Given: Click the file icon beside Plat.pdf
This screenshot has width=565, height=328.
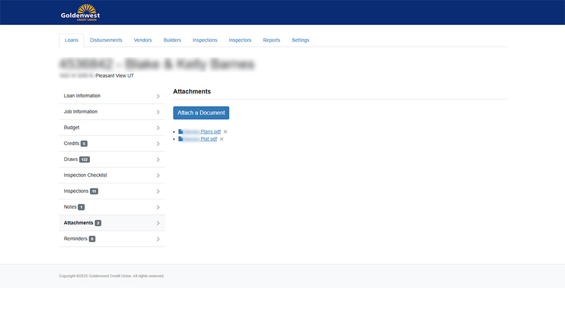Looking at the screenshot, I should click(181, 139).
